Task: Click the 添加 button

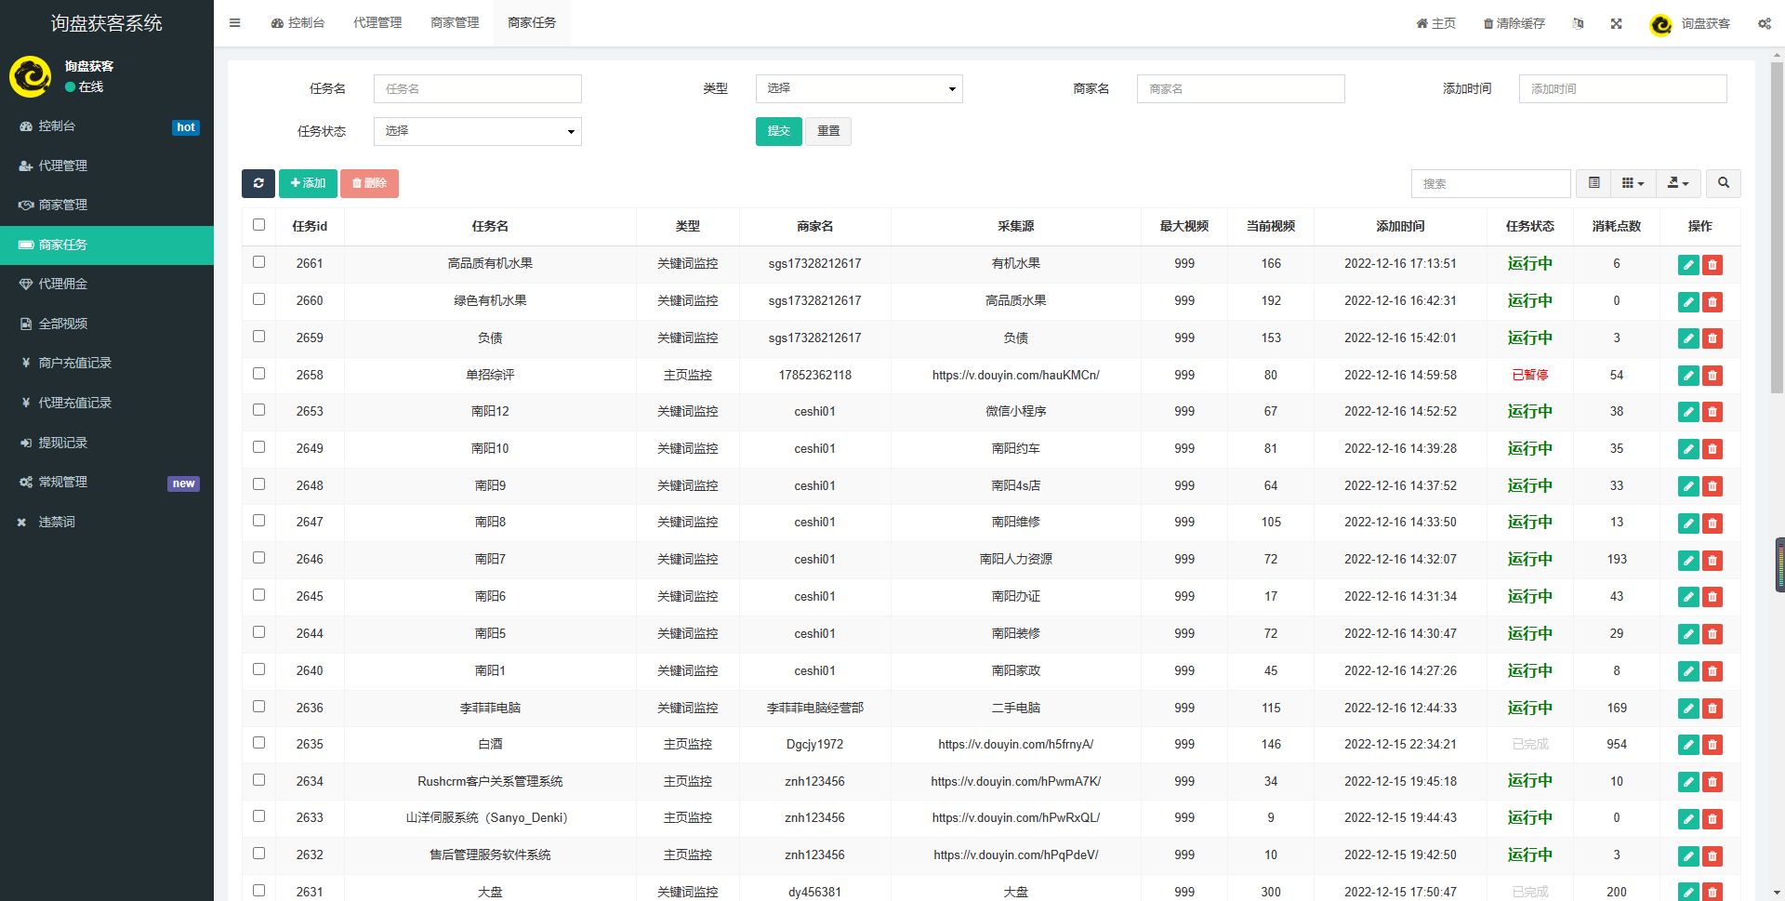Action: point(308,183)
